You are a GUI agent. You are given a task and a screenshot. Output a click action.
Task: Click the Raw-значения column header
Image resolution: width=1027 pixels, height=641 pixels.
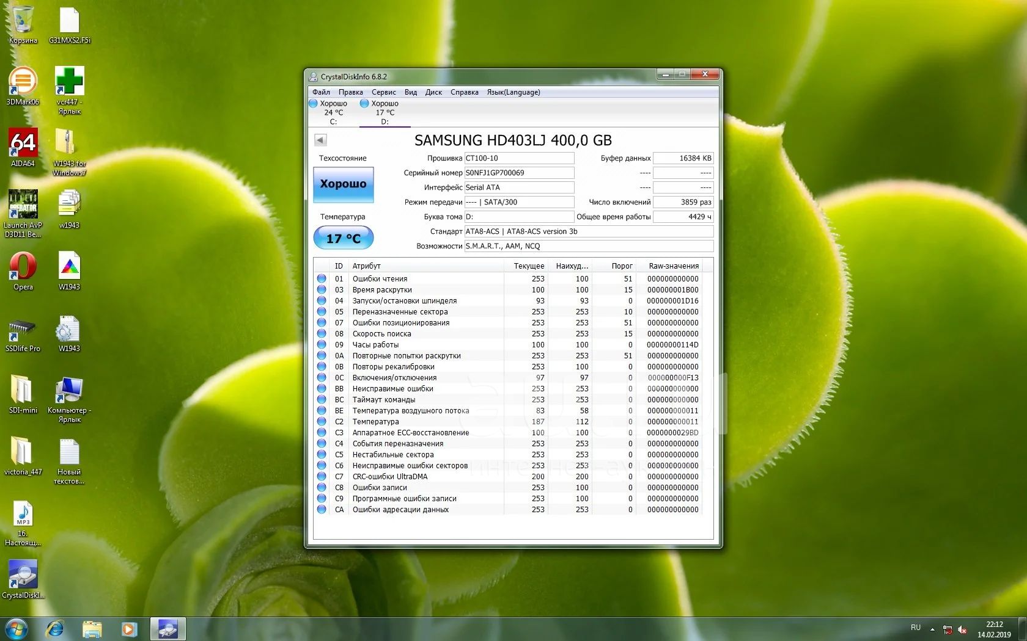[x=673, y=266]
